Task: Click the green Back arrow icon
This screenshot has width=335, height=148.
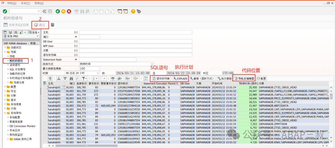Action: click(x=58, y=11)
